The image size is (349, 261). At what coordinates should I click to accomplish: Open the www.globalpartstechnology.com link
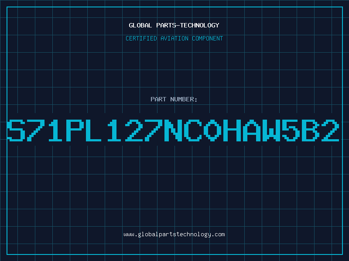[174, 234]
